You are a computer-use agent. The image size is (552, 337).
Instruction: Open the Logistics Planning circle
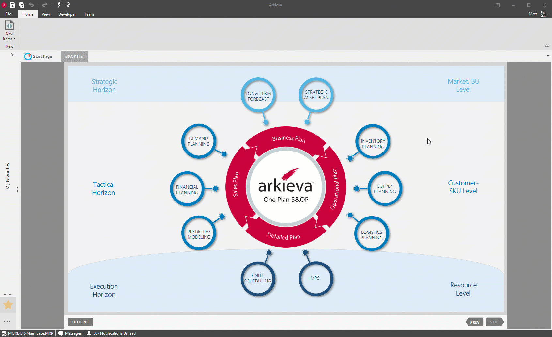point(372,234)
